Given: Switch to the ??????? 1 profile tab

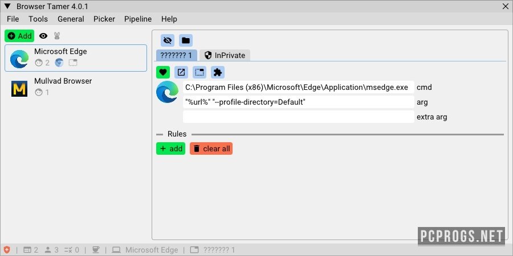Looking at the screenshot, I should pyautogui.click(x=176, y=55).
